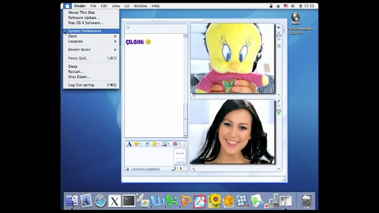Open Terminal from the Dock
The image size is (379, 213).
(129, 201)
